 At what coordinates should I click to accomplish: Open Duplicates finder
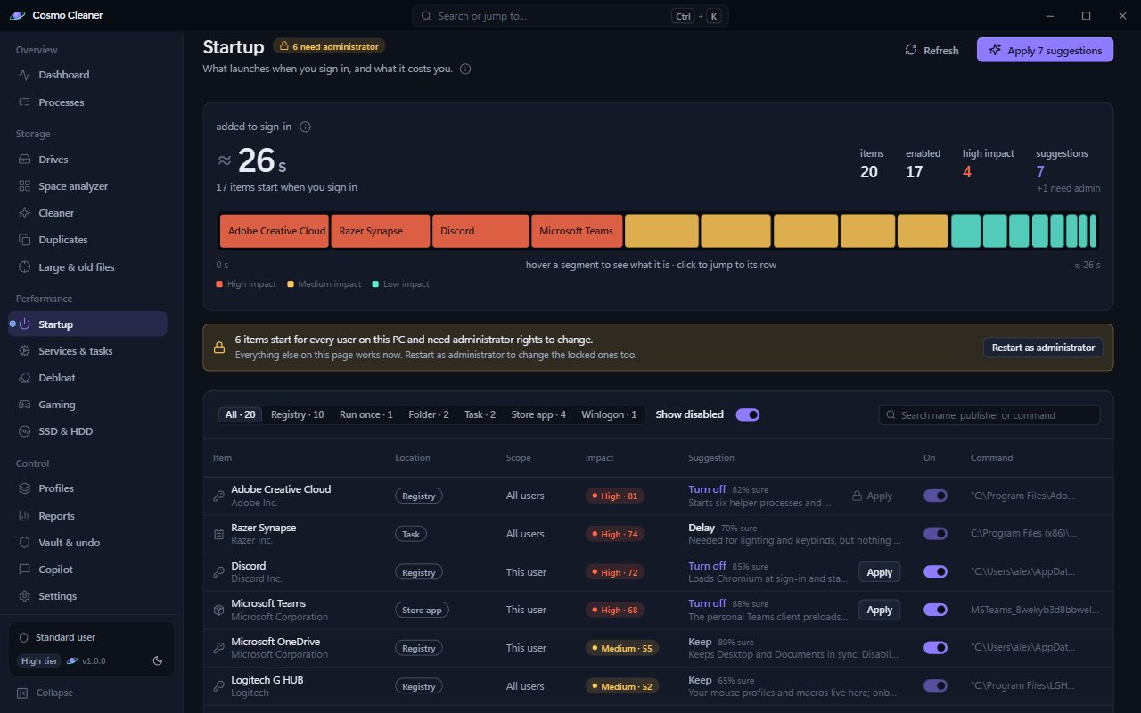point(87,240)
